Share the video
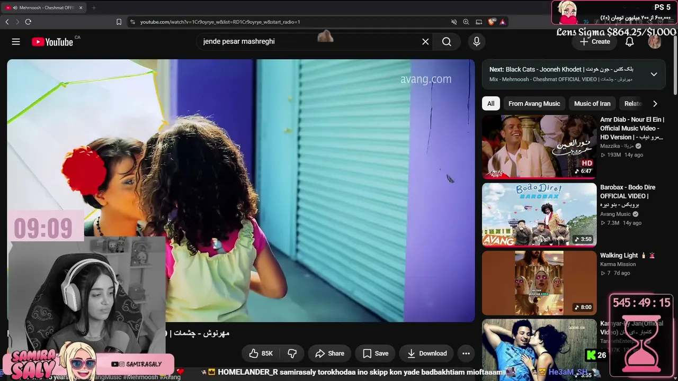The width and height of the screenshot is (678, 381). coord(329,353)
